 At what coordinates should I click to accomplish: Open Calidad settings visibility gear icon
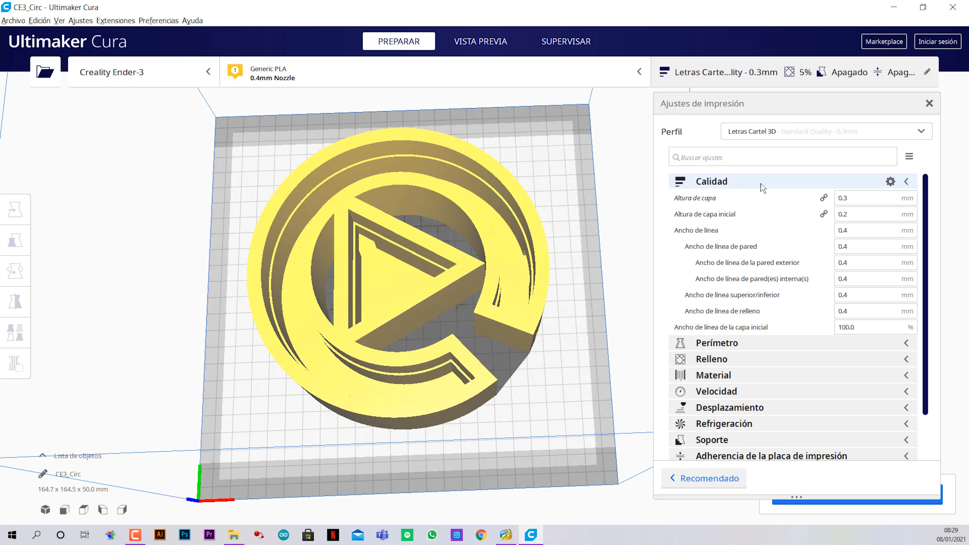tap(890, 181)
